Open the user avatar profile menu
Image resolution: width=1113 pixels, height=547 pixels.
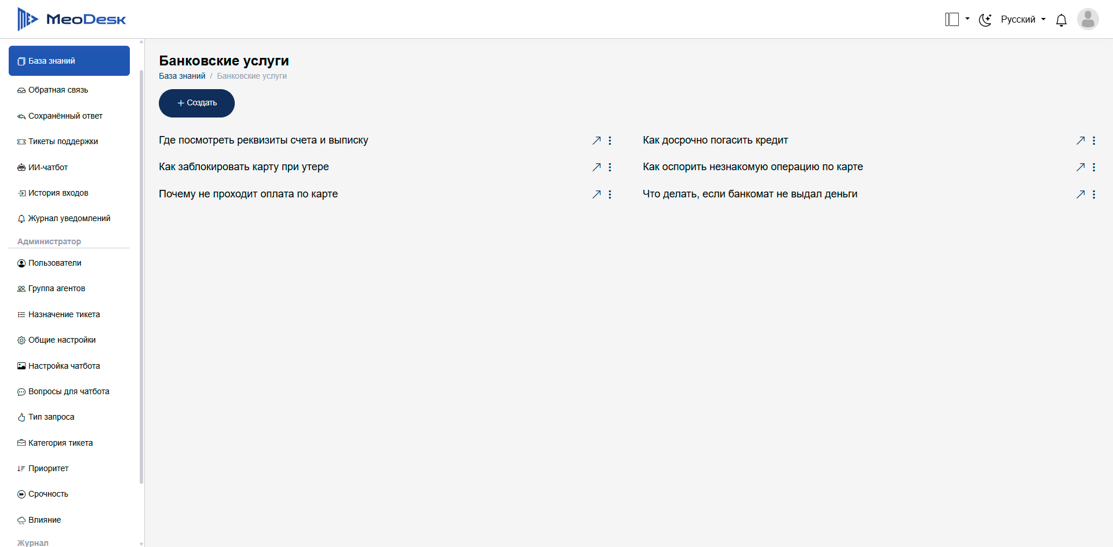1087,19
